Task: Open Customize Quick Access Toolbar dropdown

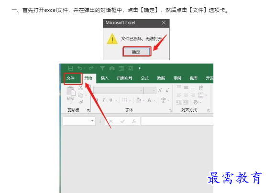Action: (x=139, y=68)
